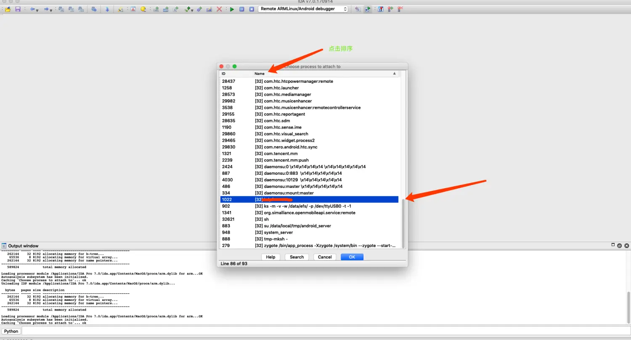Select the system_server process

(x=309, y=232)
